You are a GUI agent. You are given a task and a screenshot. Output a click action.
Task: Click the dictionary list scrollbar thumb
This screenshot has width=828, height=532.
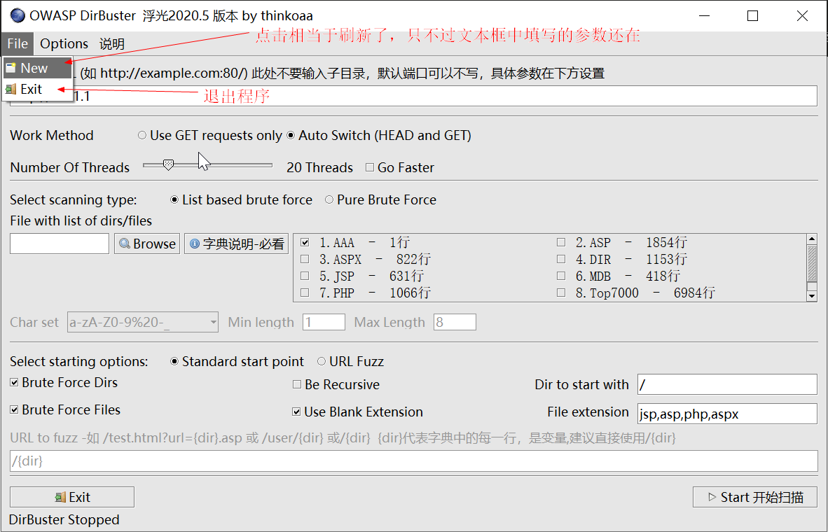click(812, 262)
